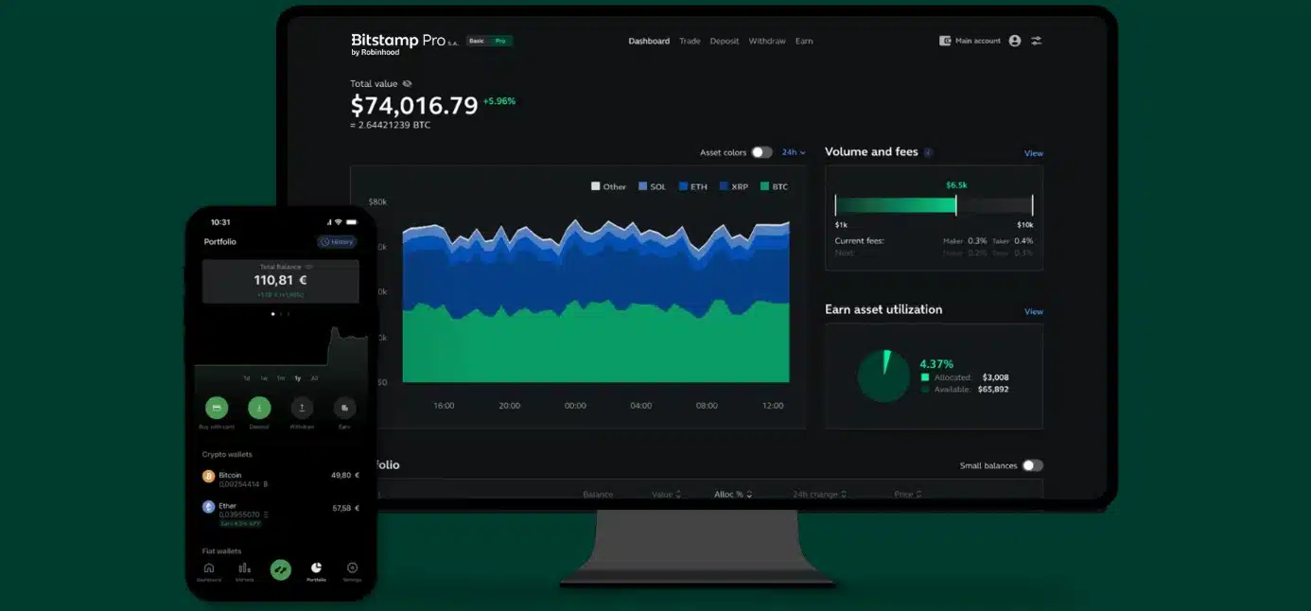
Task: Select the BTC legend item above the chart
Action: (x=776, y=186)
